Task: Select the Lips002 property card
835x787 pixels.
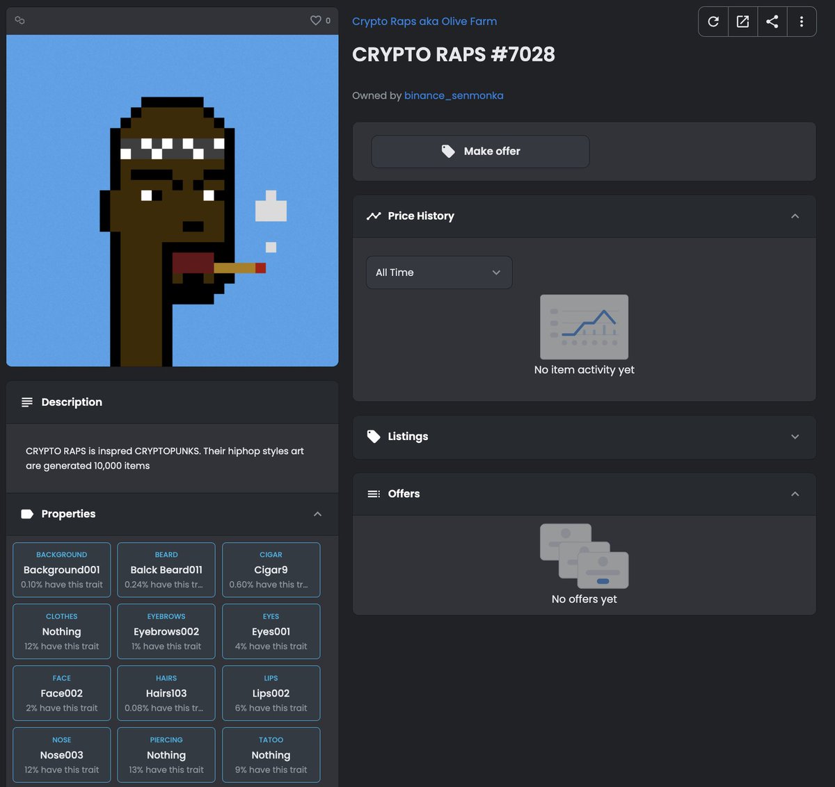Action: [x=271, y=693]
